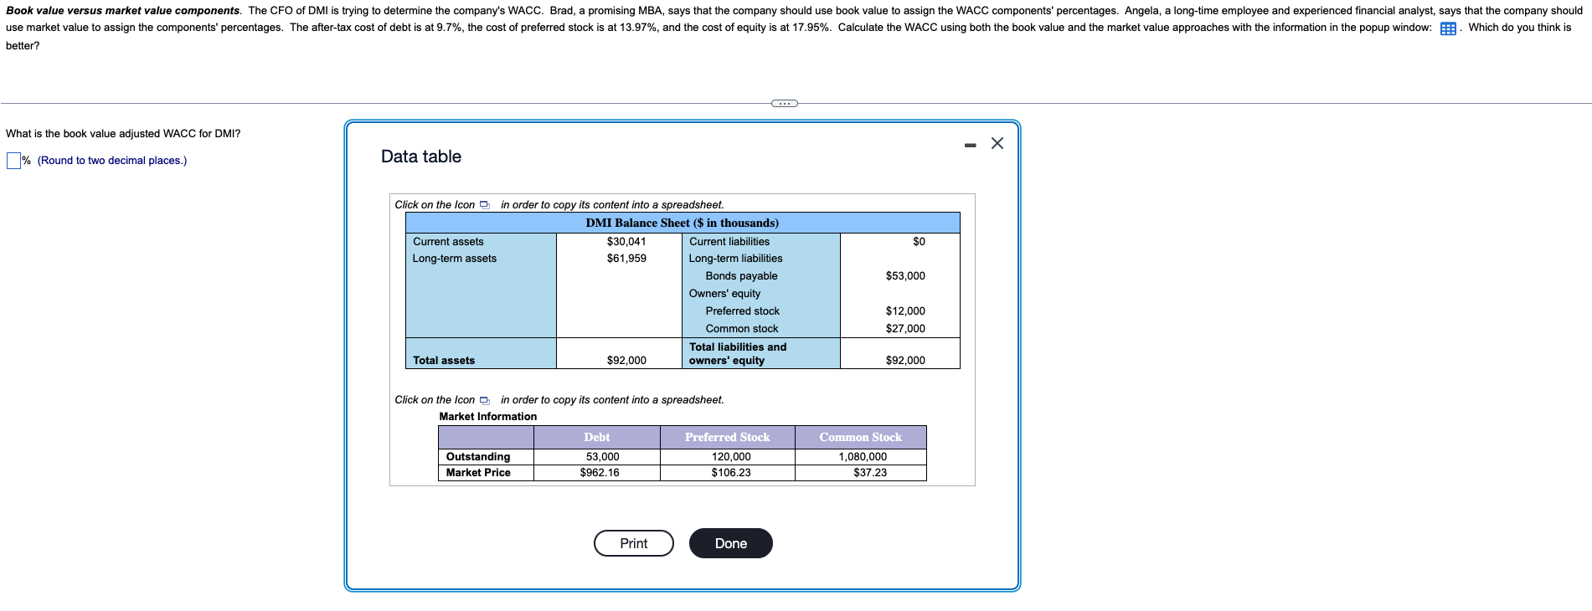Select the Market Information title
Image resolution: width=1592 pixels, height=611 pixels.
click(x=487, y=417)
